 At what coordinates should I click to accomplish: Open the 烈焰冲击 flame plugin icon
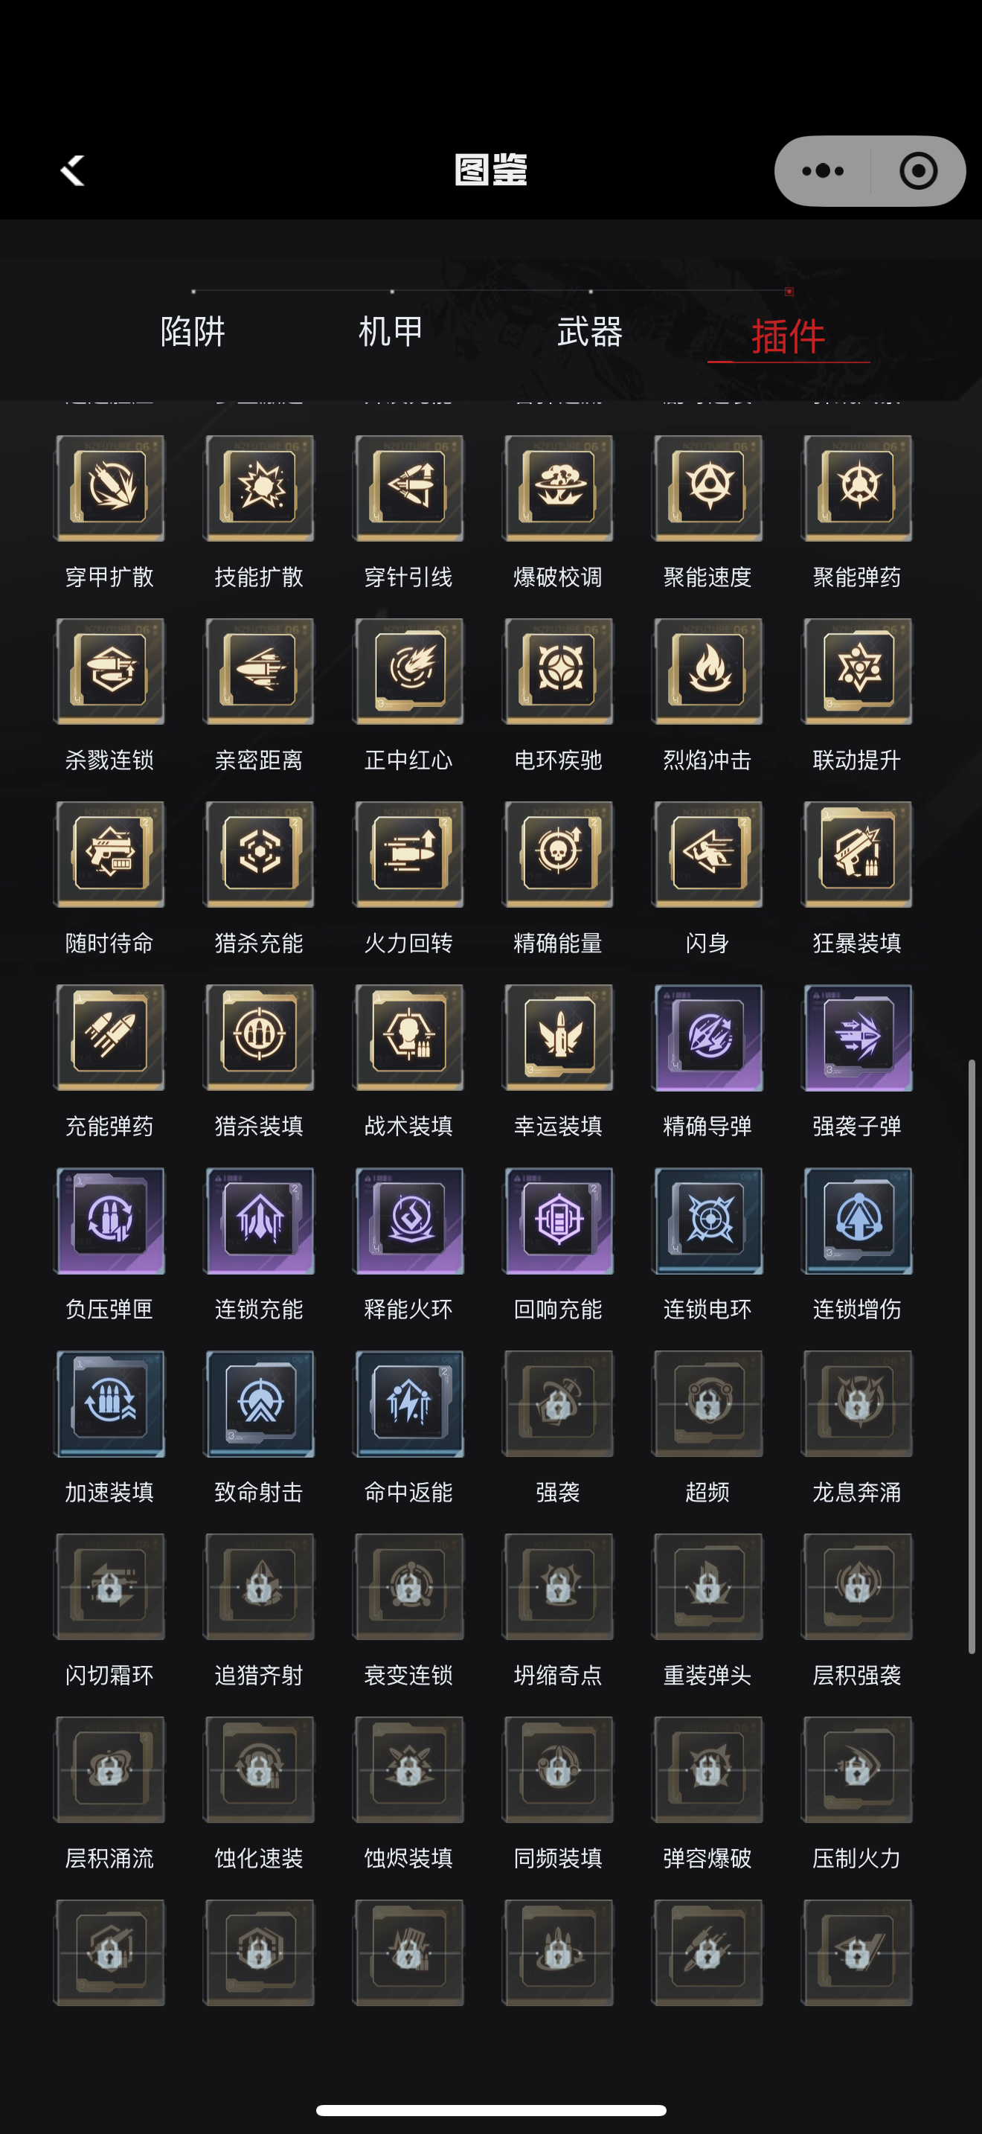pyautogui.click(x=707, y=671)
